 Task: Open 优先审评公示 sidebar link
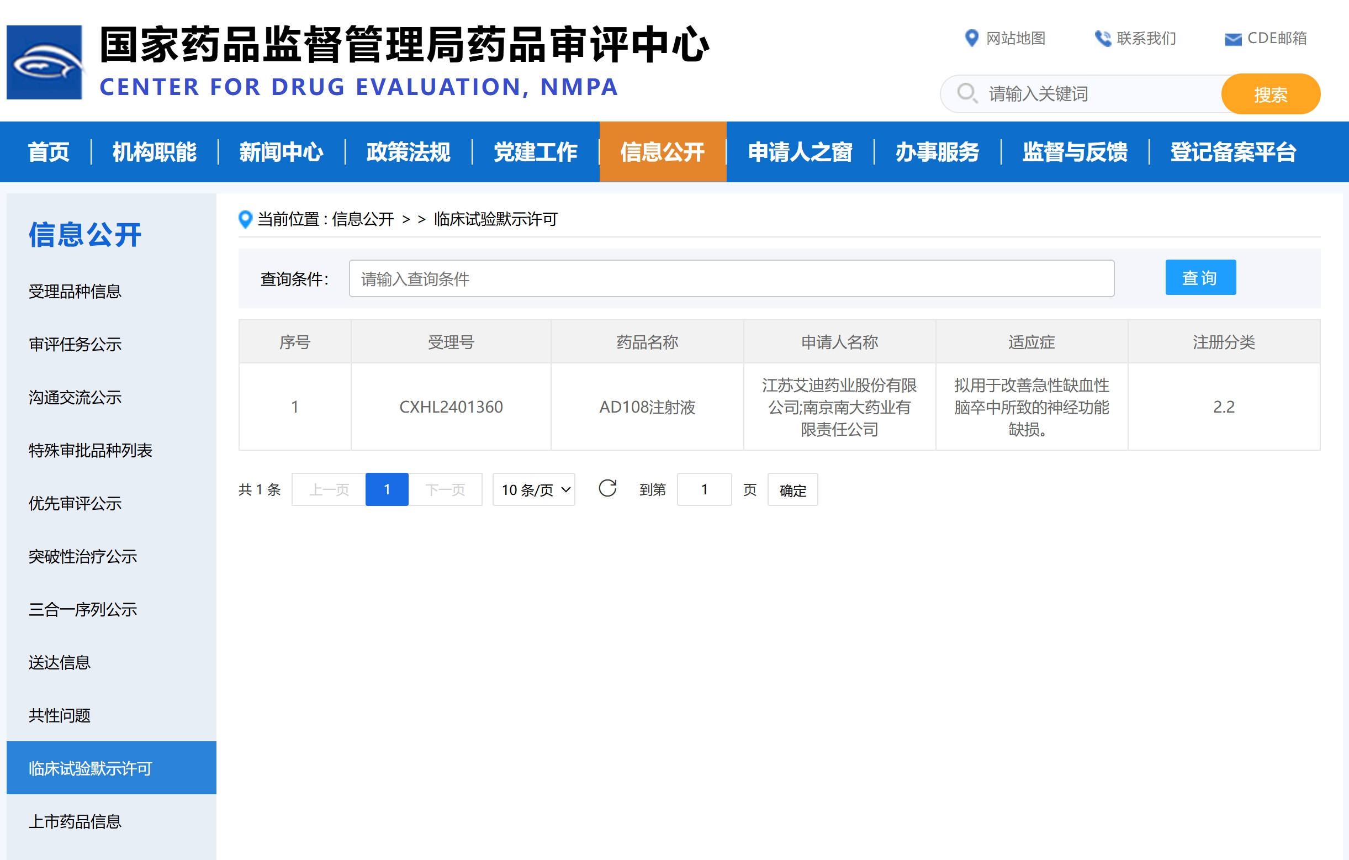coord(75,503)
